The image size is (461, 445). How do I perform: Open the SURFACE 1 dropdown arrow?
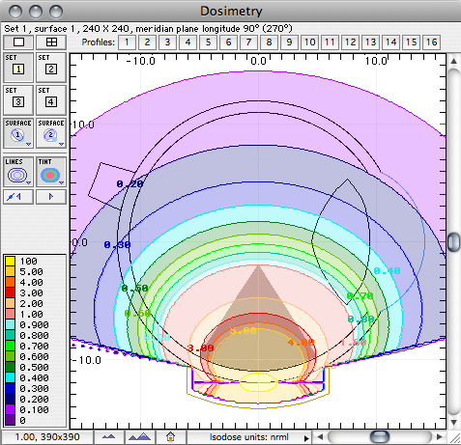(28, 144)
